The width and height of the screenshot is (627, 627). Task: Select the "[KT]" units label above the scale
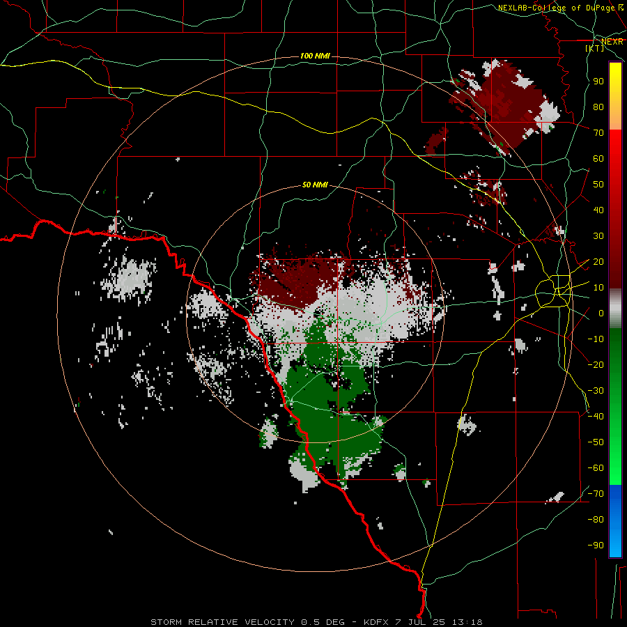click(x=595, y=48)
